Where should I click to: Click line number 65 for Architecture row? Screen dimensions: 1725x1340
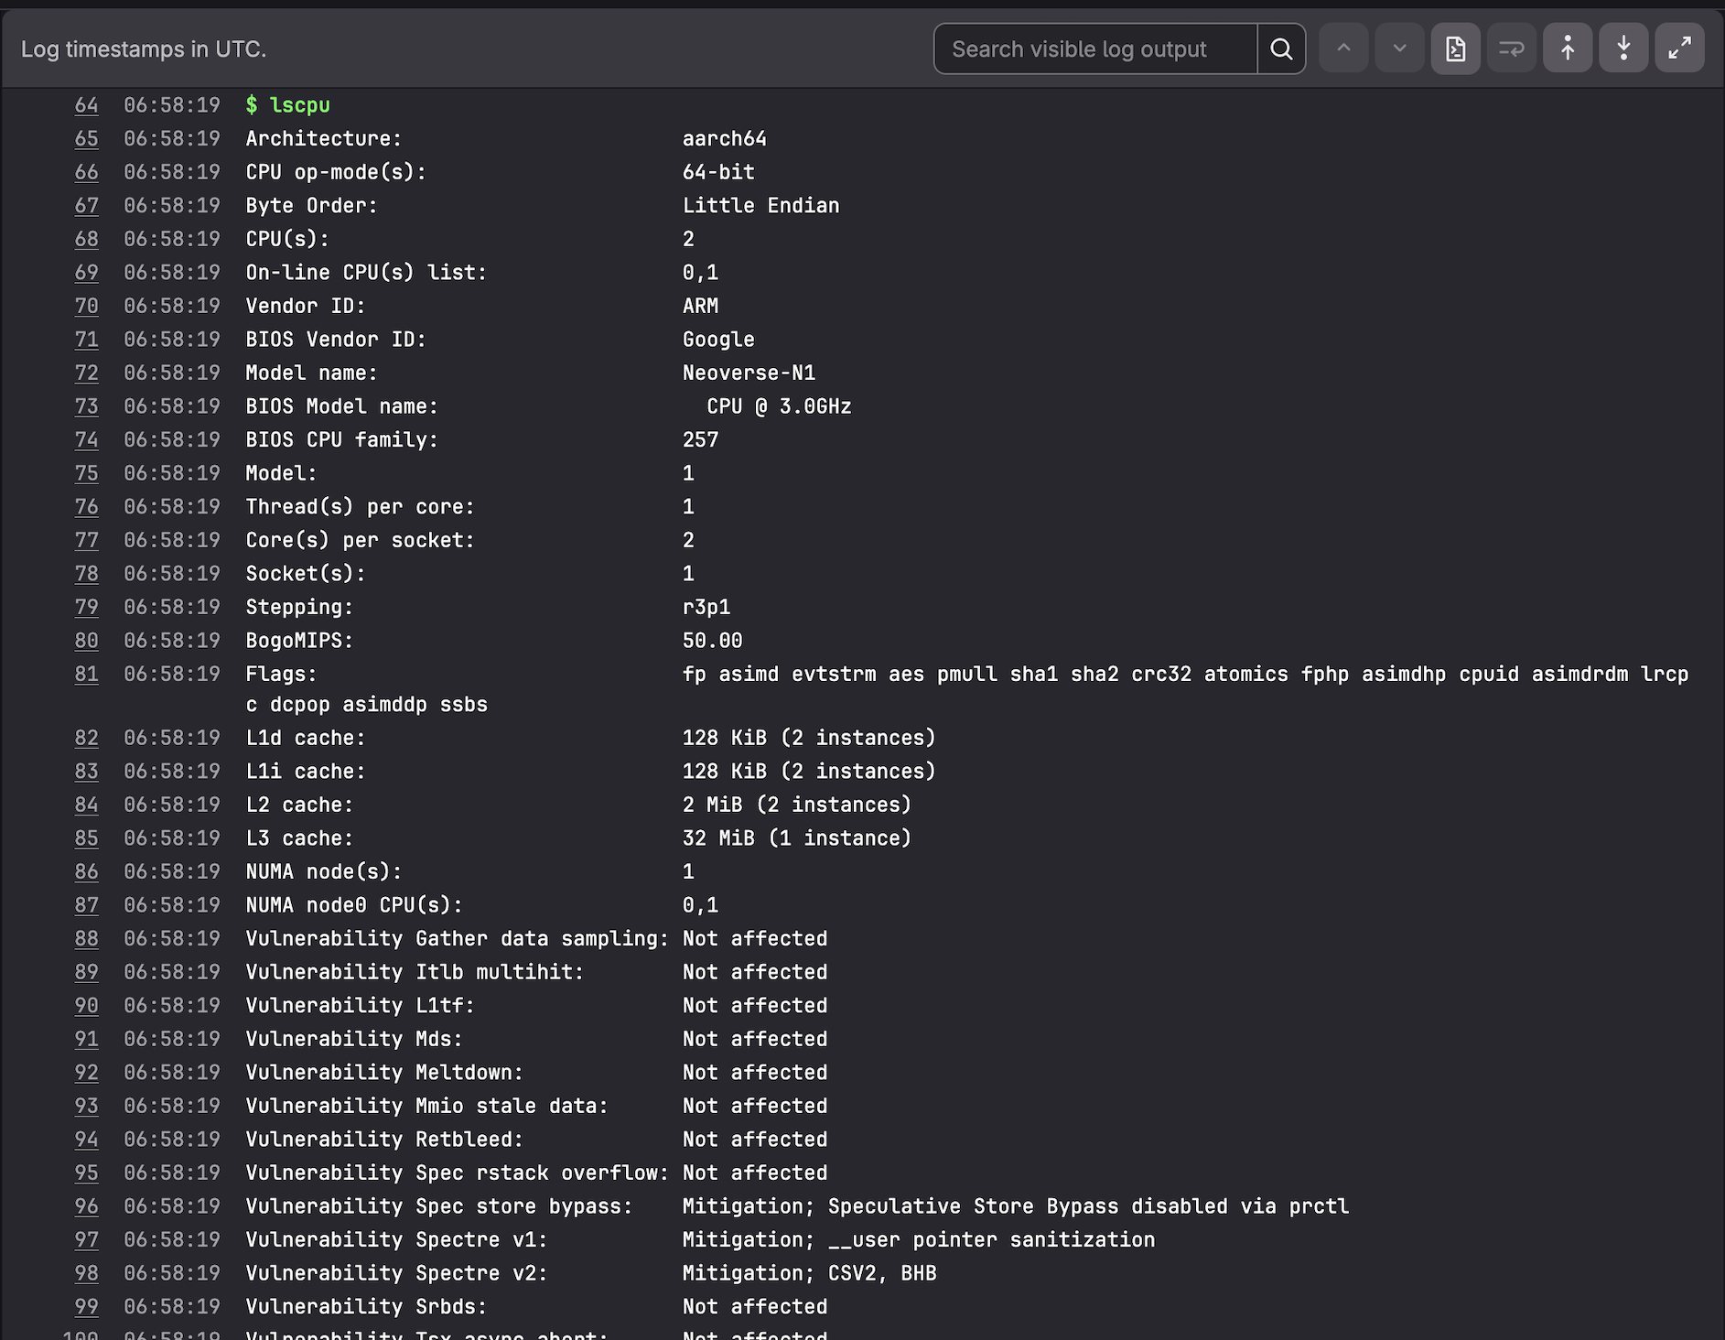pos(87,138)
